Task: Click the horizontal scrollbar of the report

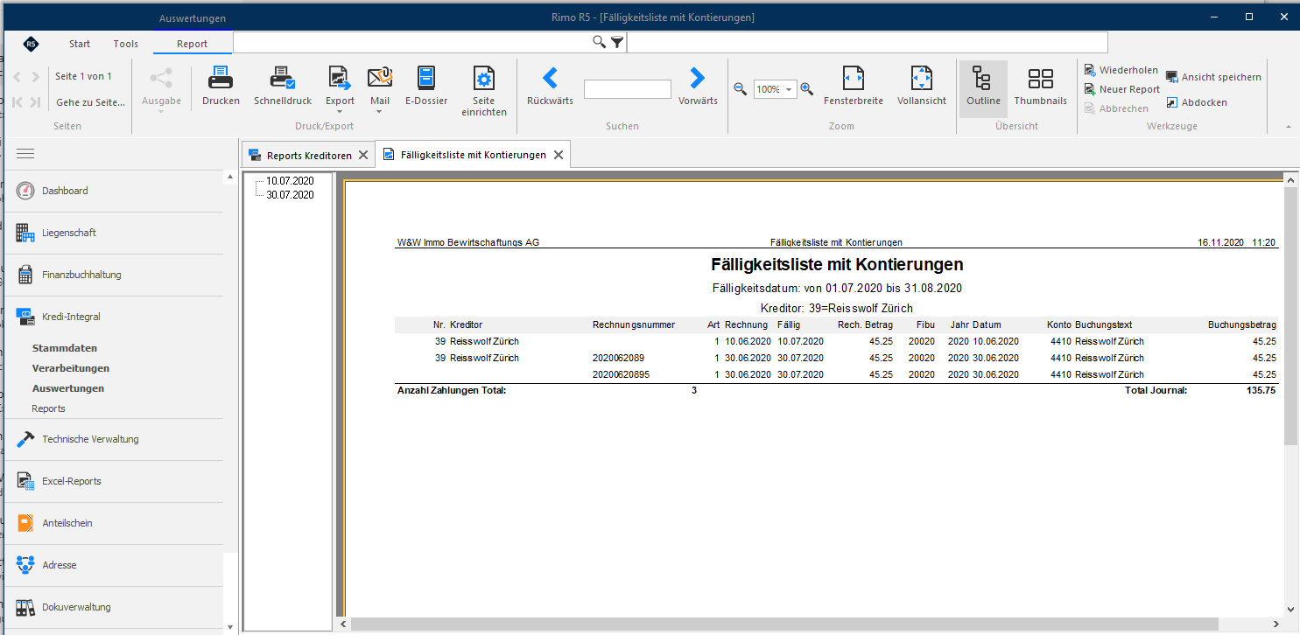Action: tap(784, 624)
